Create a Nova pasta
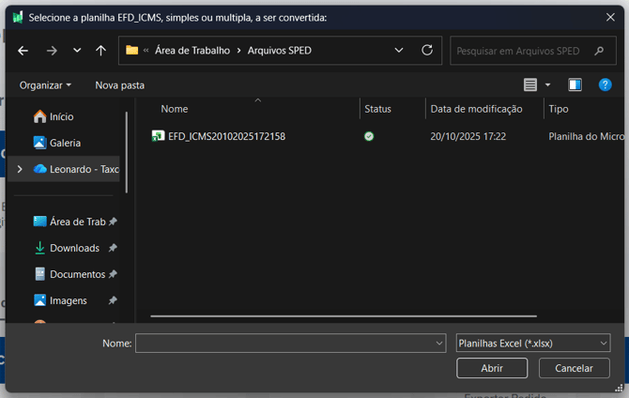The height and width of the screenshot is (398, 629). click(x=119, y=85)
